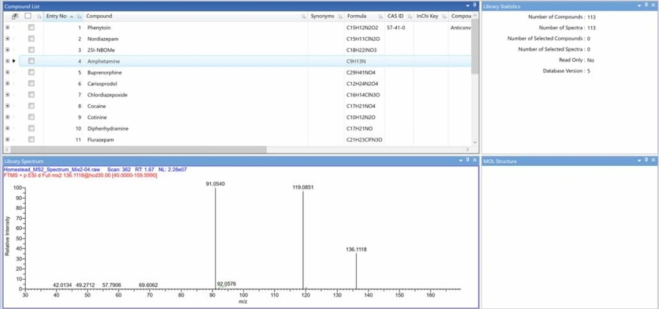Viewport: 659px width, 309px height.
Task: Click the compound list horizontal scrollbar thumb
Action: coord(138,150)
